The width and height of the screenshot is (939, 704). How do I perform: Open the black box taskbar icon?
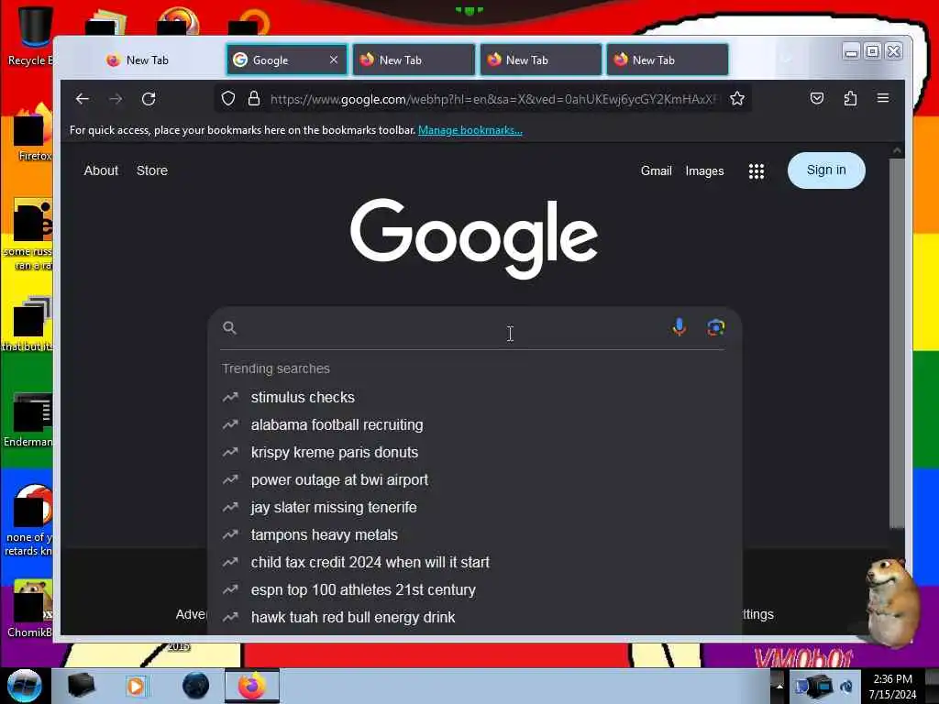click(x=81, y=686)
